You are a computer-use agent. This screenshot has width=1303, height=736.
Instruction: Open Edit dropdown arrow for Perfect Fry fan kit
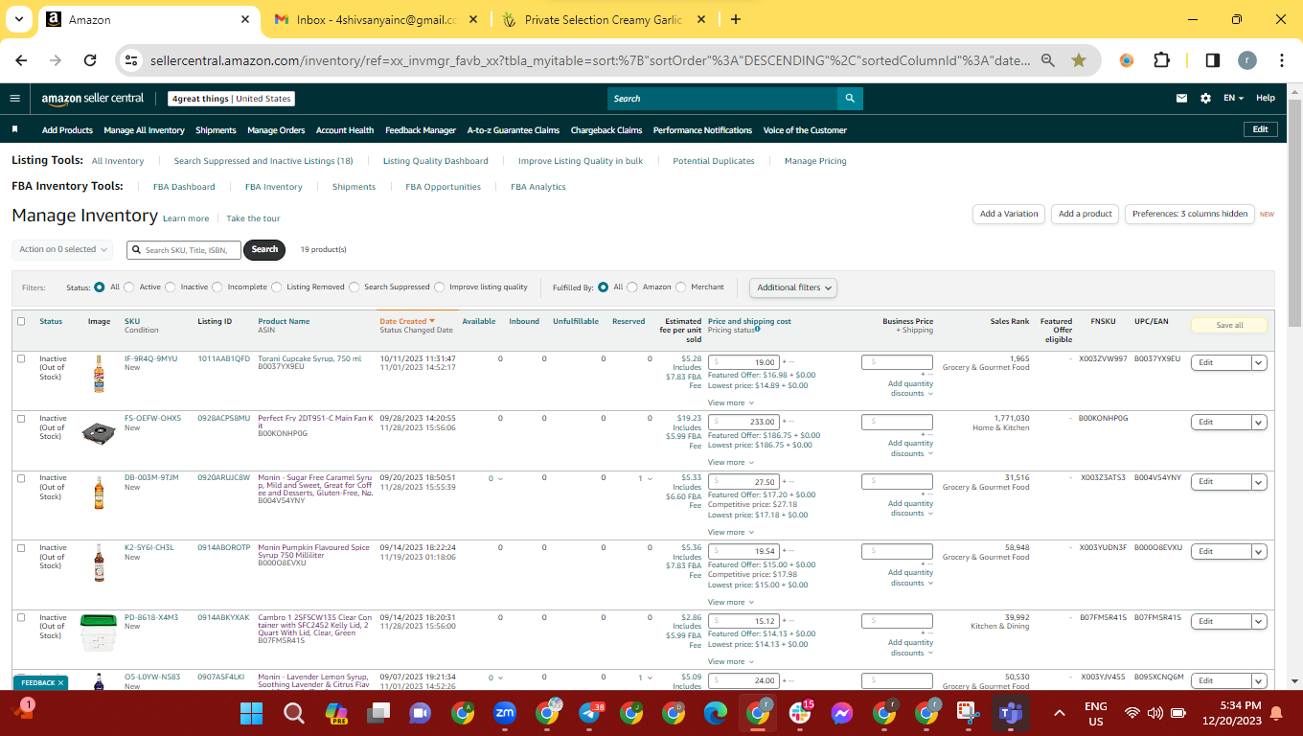click(1259, 422)
